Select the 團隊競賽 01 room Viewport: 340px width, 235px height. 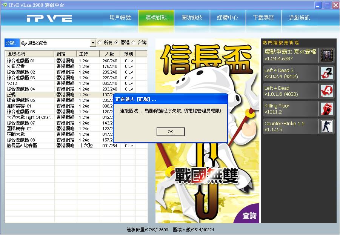(x=59, y=106)
